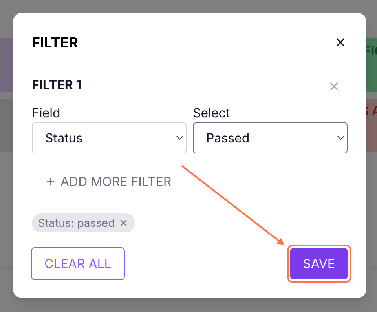Click the chevron arrow of the Status dropdown
The width and height of the screenshot is (377, 312).
pyautogui.click(x=180, y=138)
